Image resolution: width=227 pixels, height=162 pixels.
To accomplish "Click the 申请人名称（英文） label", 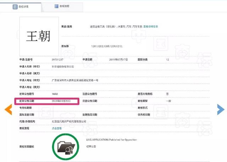I will coord(29,73).
